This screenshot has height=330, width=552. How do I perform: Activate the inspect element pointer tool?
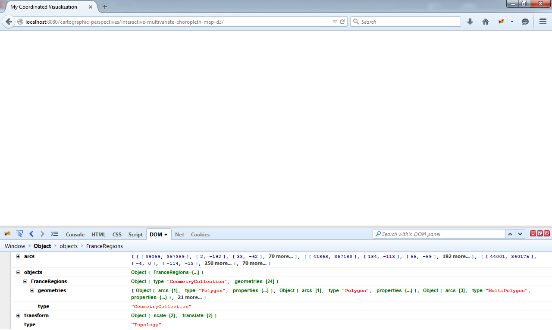(19, 234)
